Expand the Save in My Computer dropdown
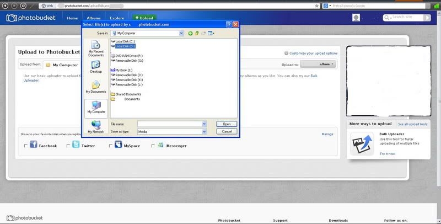441x224 pixels. point(181,33)
